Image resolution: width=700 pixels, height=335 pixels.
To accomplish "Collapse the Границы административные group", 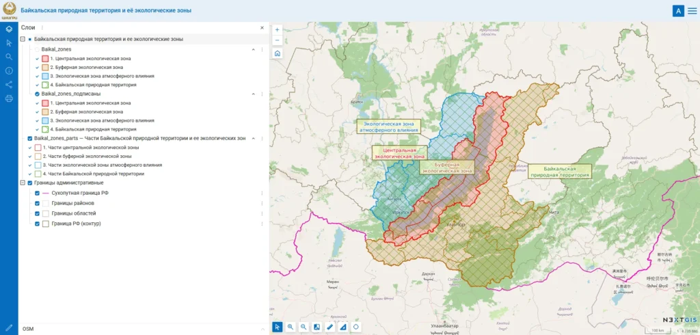I will (23, 183).
